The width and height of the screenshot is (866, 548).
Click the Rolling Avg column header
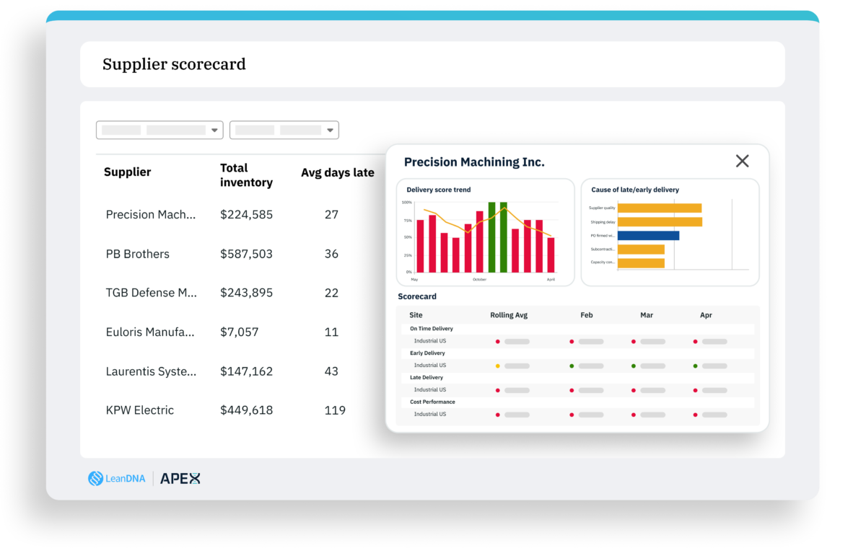coord(509,315)
